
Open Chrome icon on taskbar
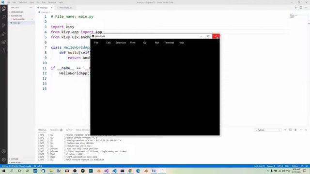click(130, 171)
